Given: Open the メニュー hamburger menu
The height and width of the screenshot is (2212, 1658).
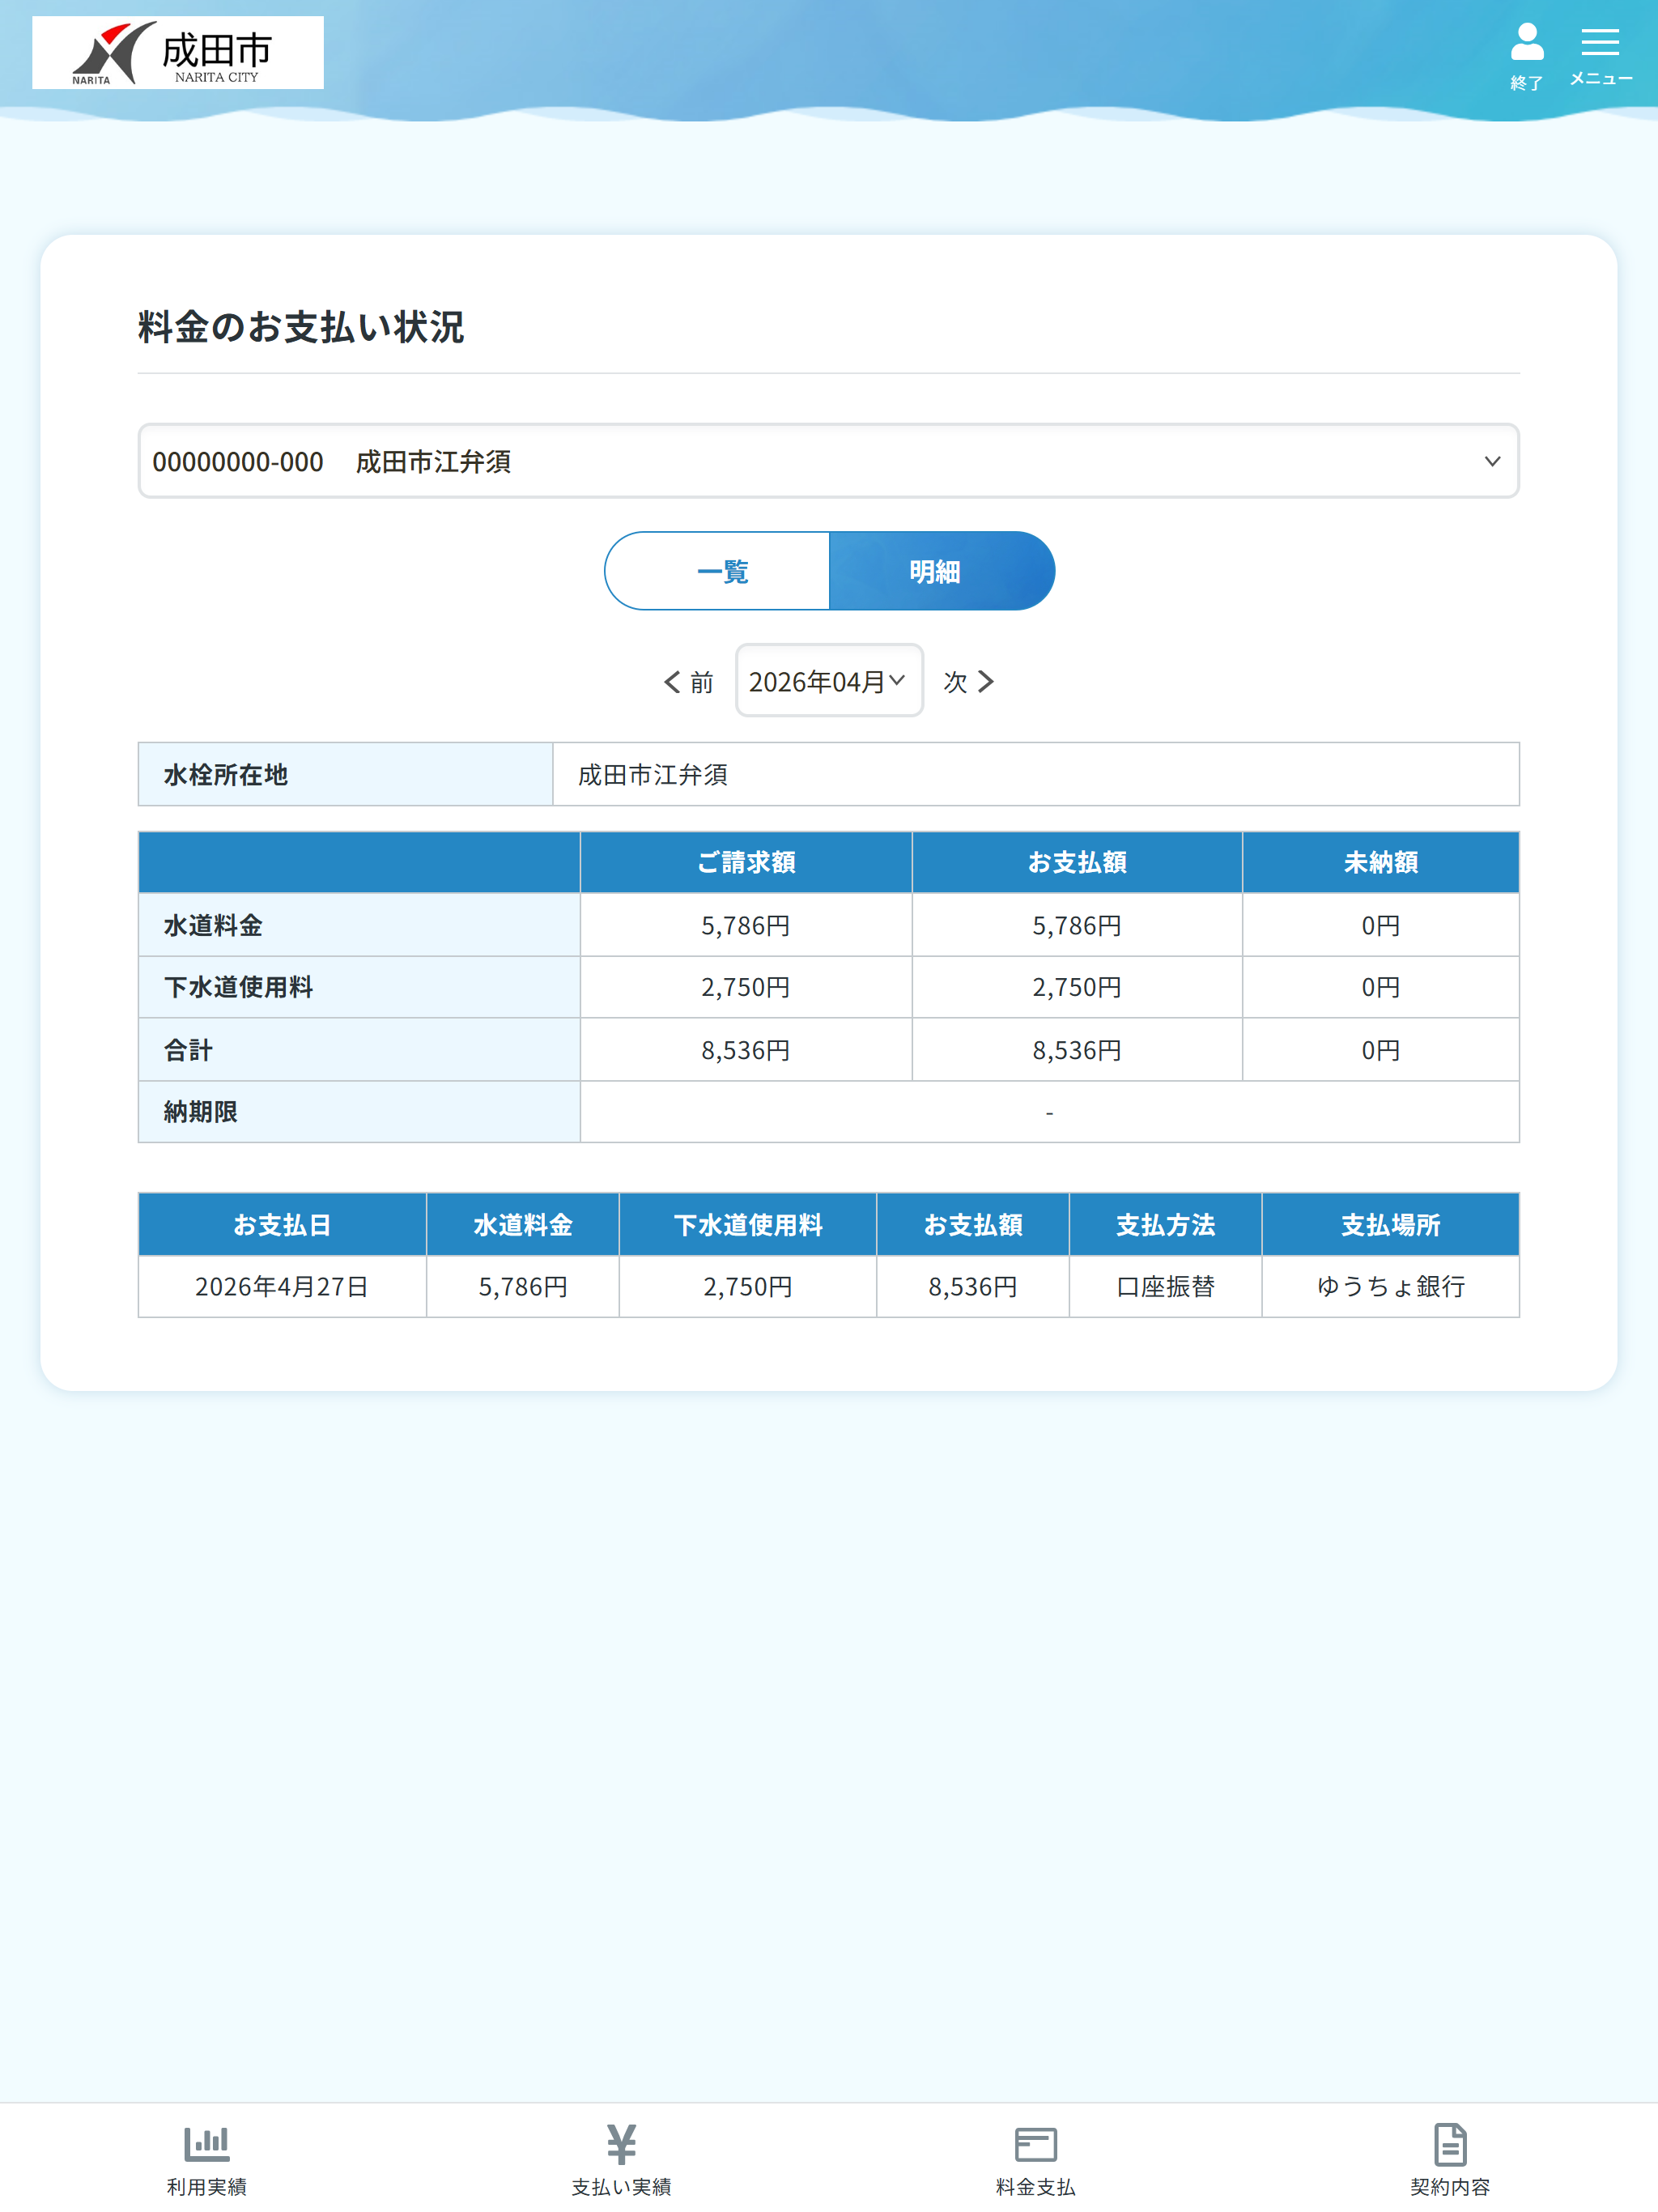Looking at the screenshot, I should [x=1600, y=56].
